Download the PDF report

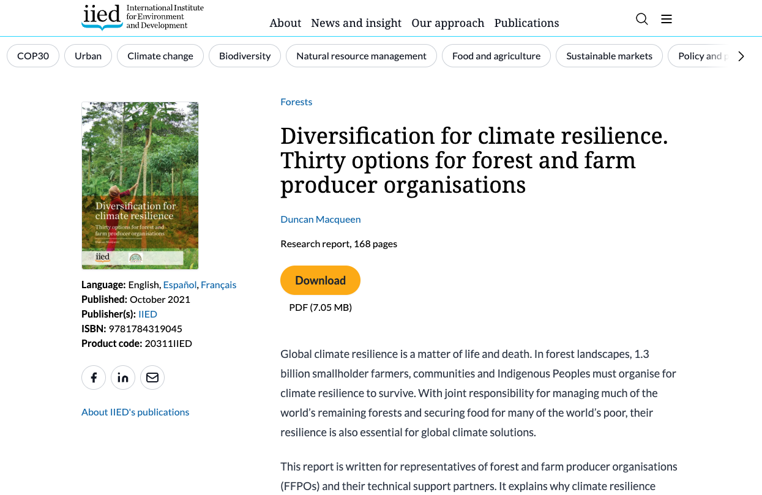320,280
